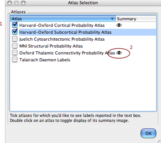Viewport: 161px width, 143px height.
Task: Select the MNI Structural Probability Atlas row
Action: click(x=83, y=46)
